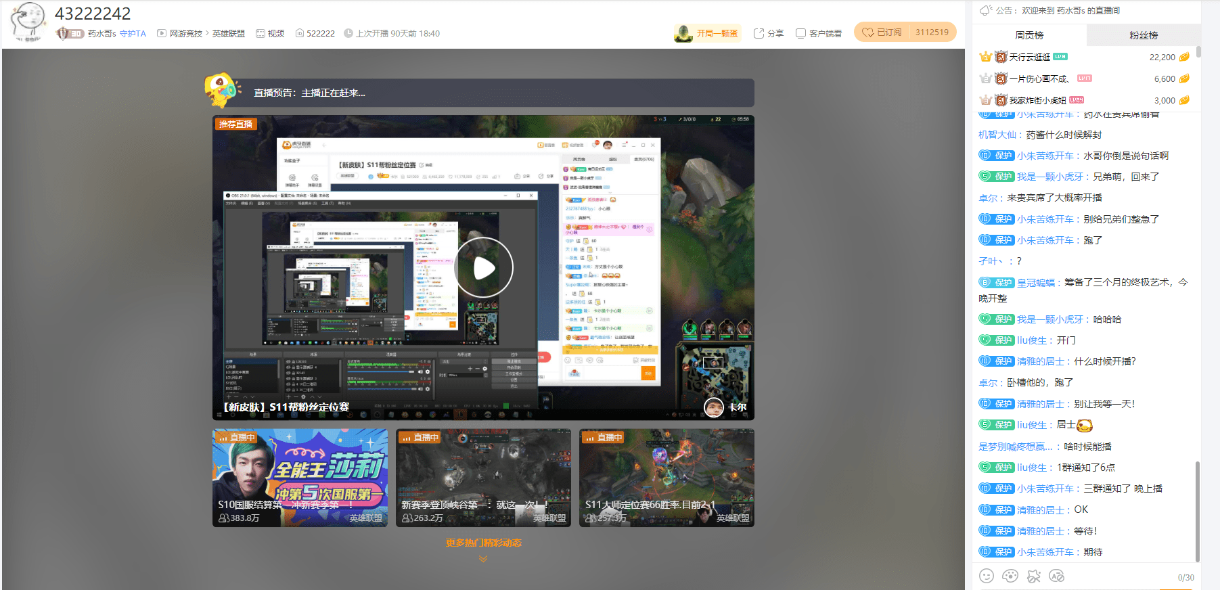Click the 守护TA link
Screen dimensions: 1220x590
pyautogui.click(x=133, y=33)
